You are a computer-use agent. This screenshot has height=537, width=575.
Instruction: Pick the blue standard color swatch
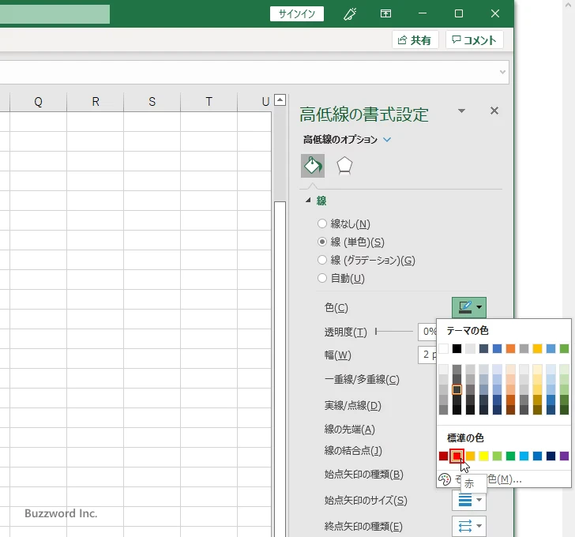pyautogui.click(x=538, y=456)
